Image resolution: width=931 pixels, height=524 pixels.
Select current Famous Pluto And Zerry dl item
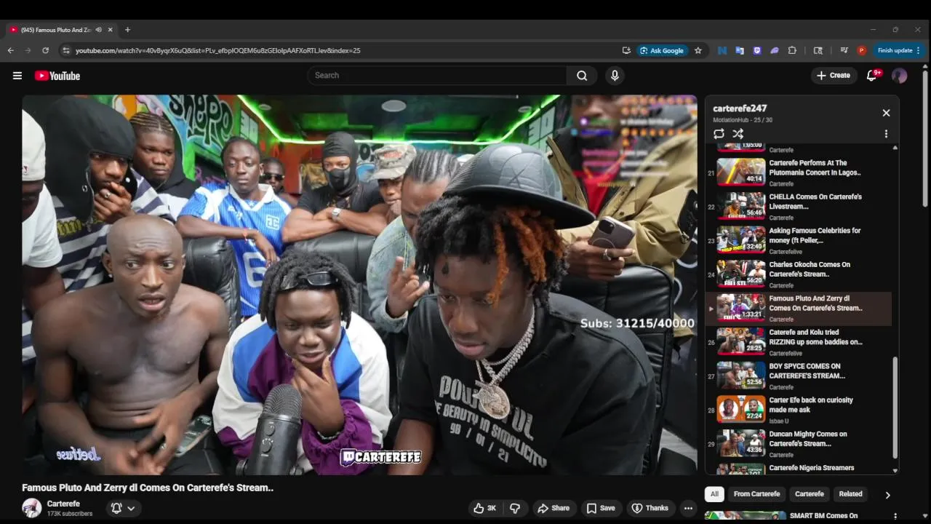tap(799, 309)
